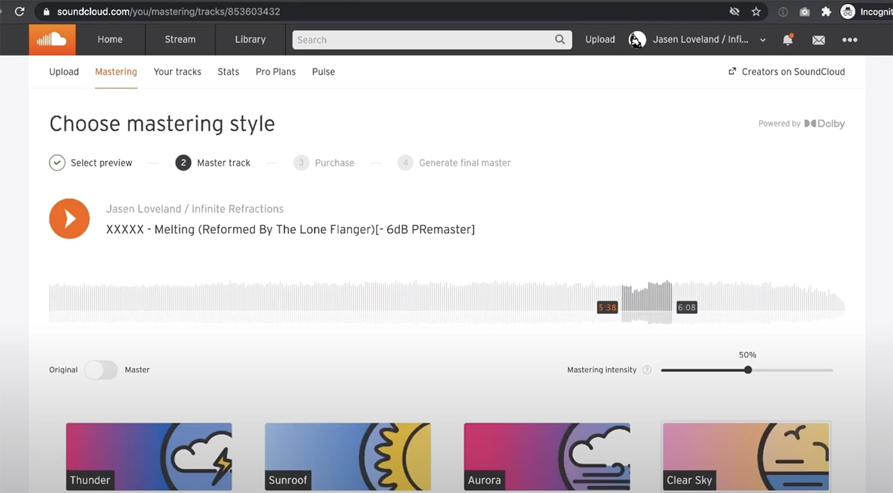Open the three-dot more menu
Image resolution: width=893 pixels, height=493 pixels.
coord(850,39)
